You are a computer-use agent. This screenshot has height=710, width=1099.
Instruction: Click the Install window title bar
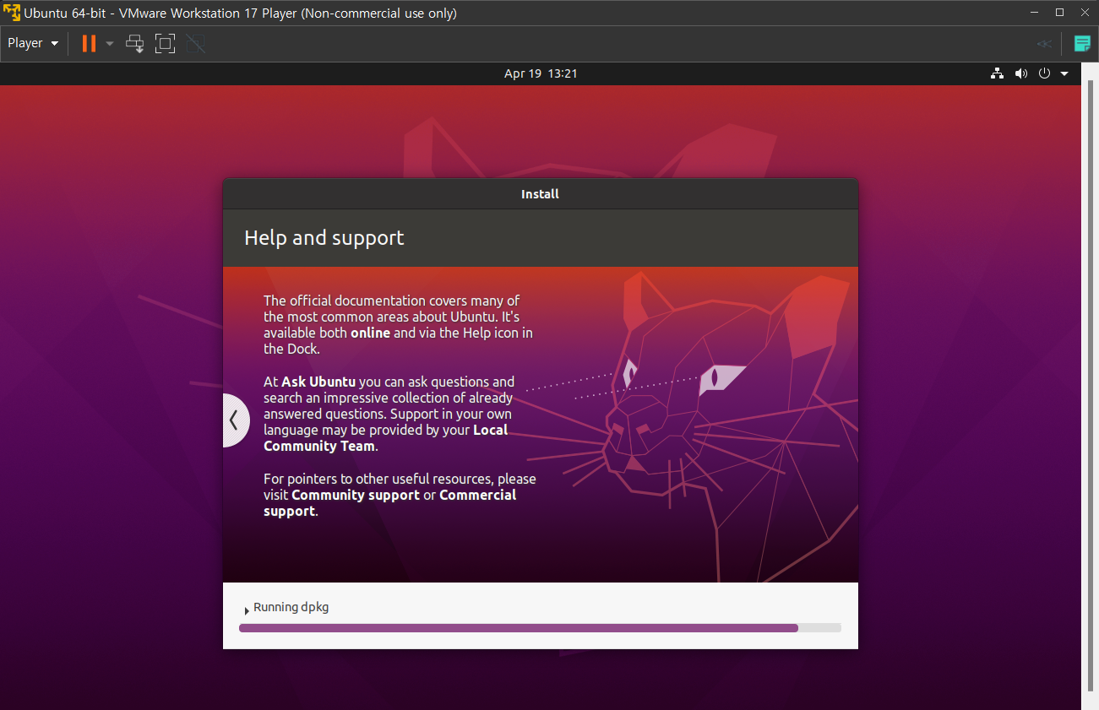pos(541,194)
